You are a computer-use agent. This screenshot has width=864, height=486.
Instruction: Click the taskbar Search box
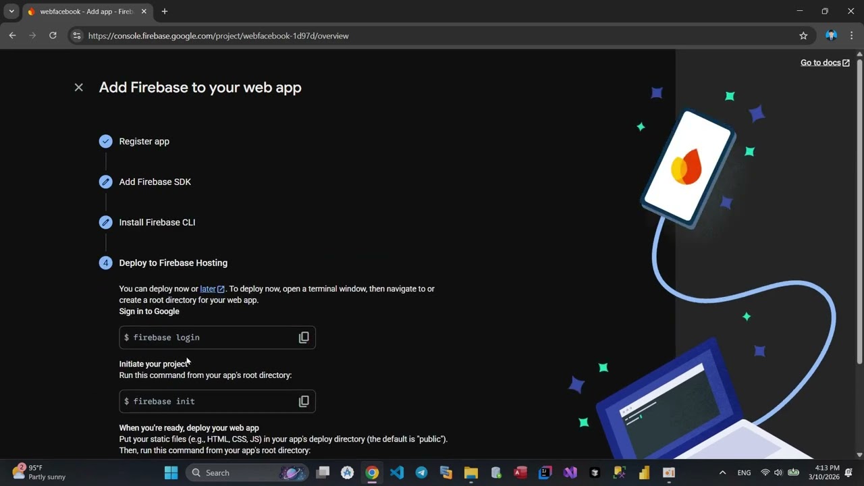[x=246, y=473]
